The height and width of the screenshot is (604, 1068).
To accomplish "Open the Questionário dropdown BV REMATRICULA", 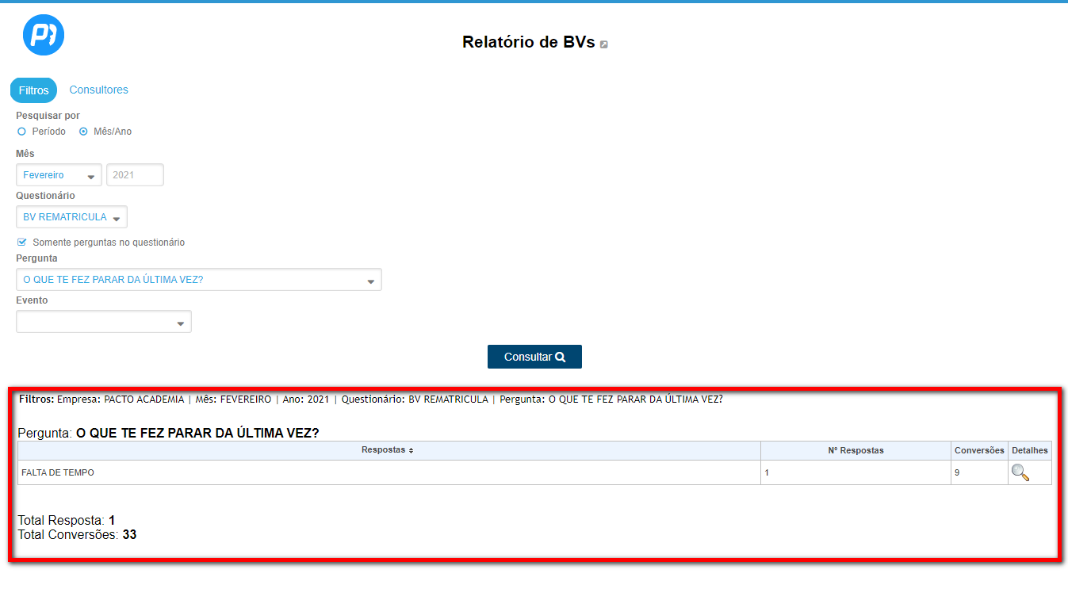I will [x=71, y=217].
